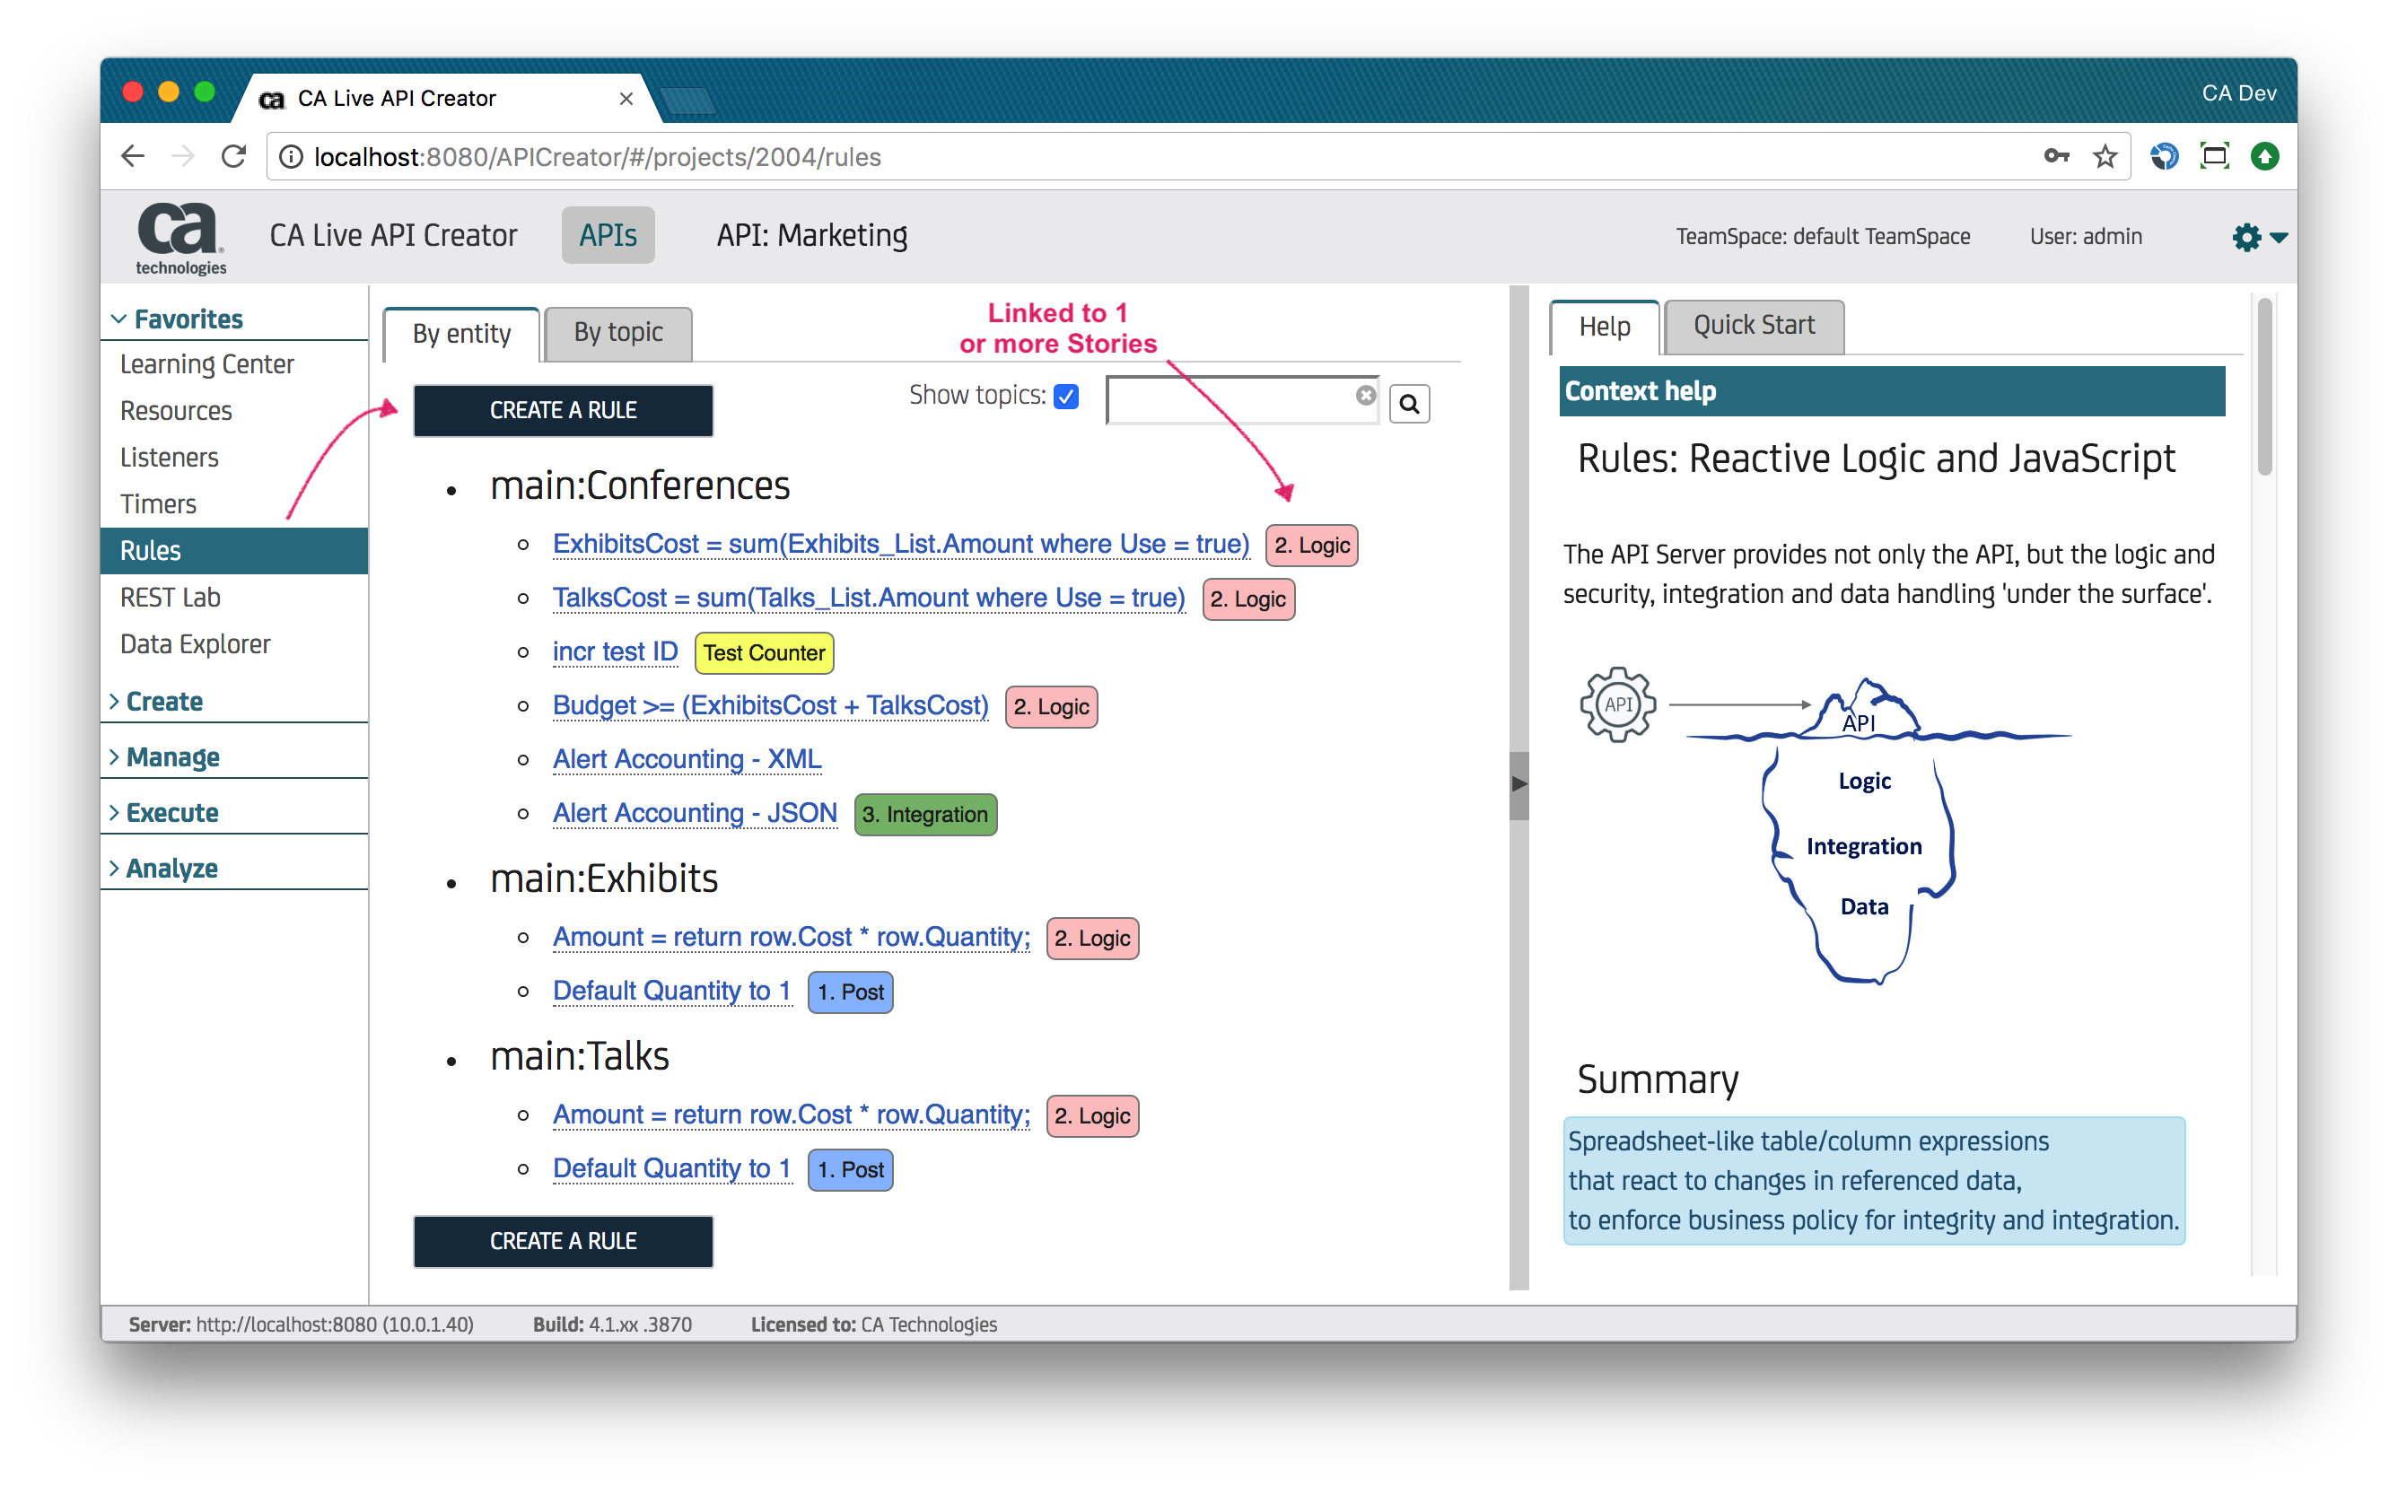Click the browser back arrow
The width and height of the screenshot is (2398, 1486).
[133, 156]
